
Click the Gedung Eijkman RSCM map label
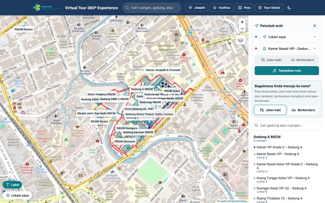point(138,132)
